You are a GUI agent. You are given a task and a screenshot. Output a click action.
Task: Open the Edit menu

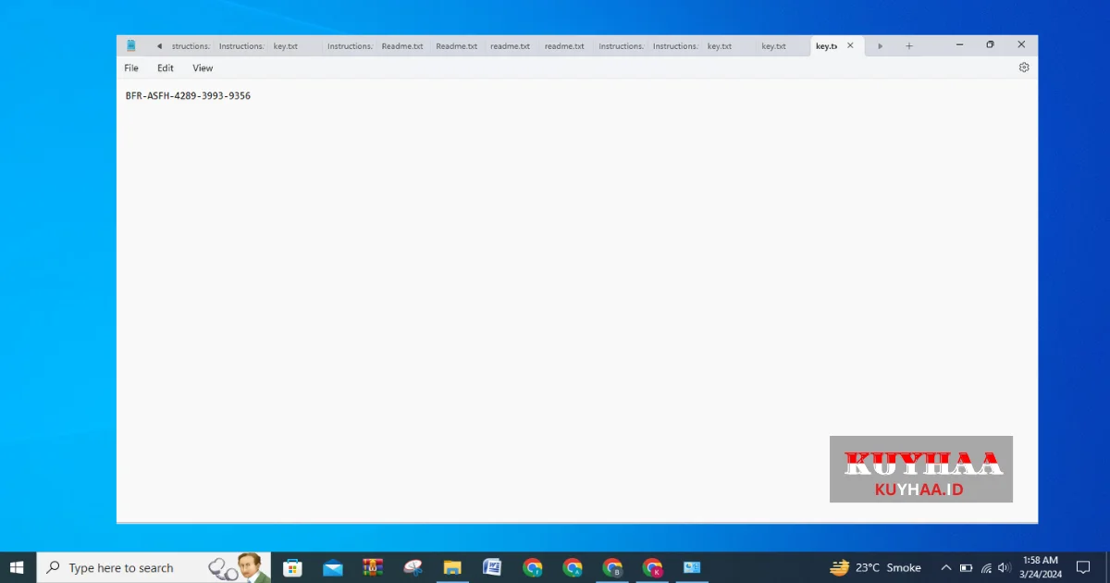pyautogui.click(x=166, y=68)
